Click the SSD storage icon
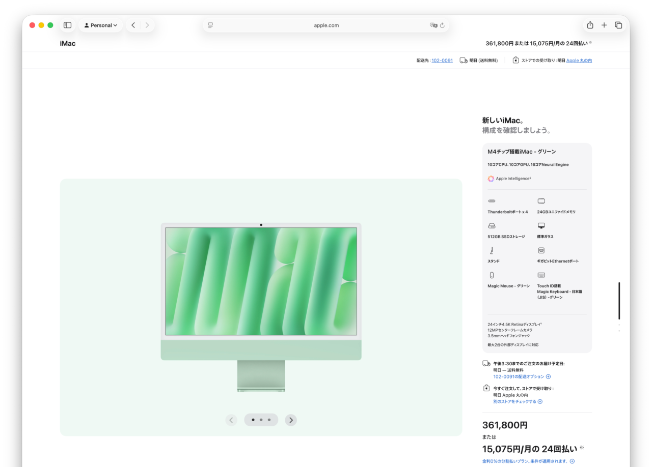This screenshot has width=652, height=467. pos(492,226)
